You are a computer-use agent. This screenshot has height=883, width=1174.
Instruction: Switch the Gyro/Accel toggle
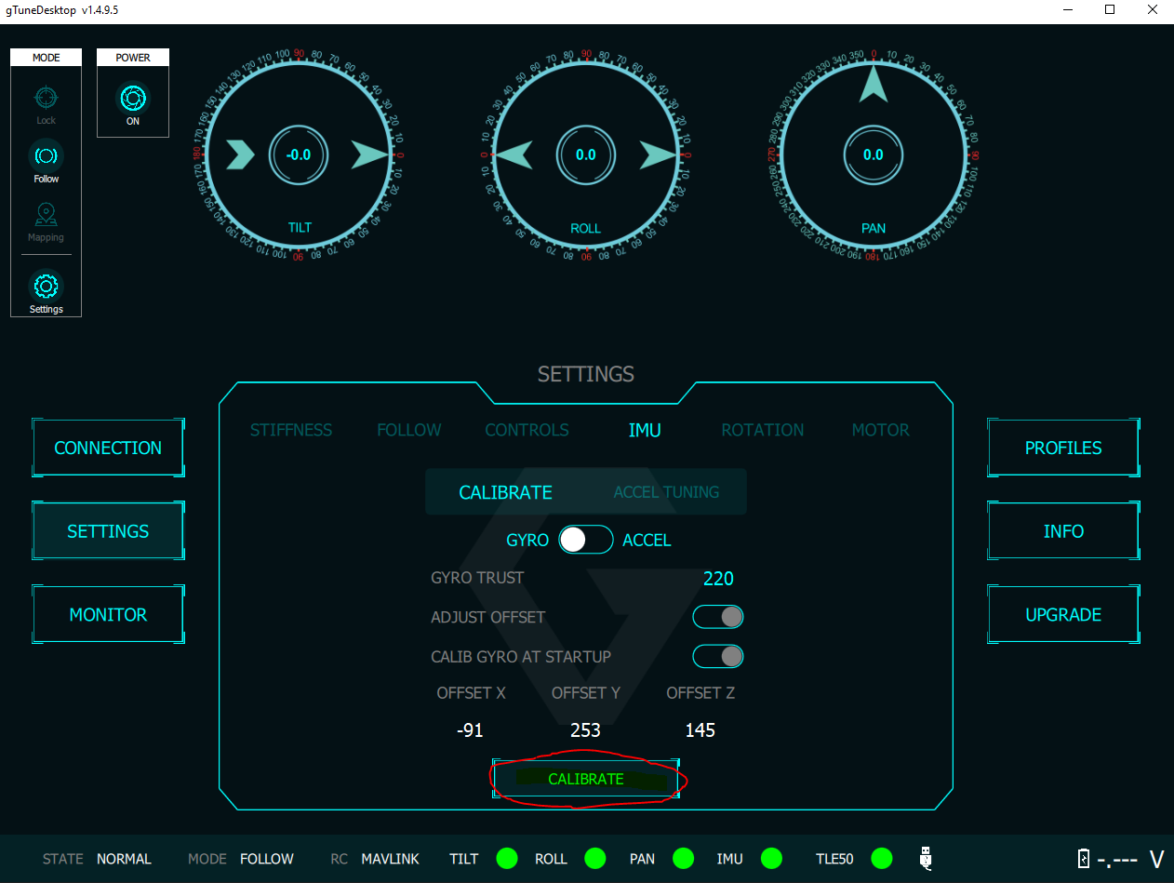coord(585,540)
